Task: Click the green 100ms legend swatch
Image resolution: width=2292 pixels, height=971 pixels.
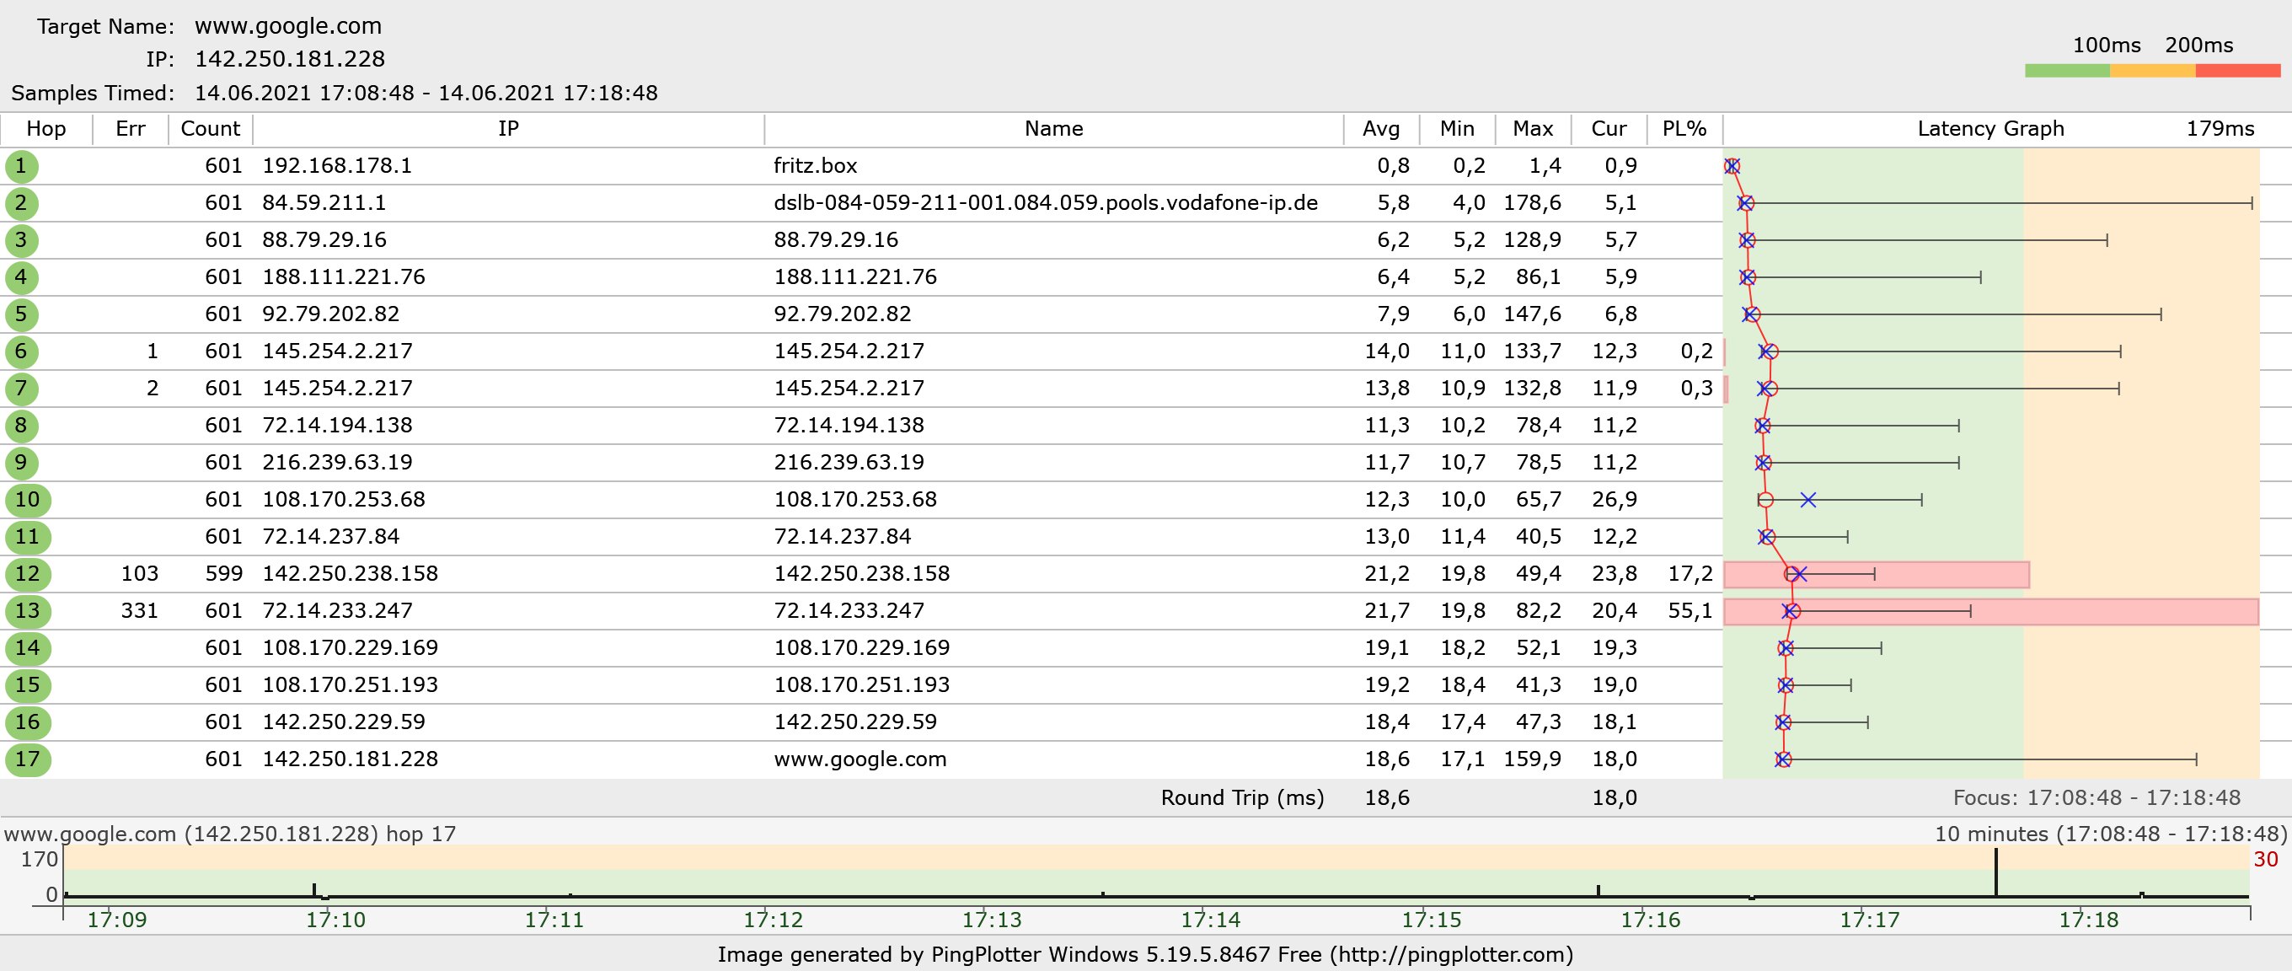Action: (x=2067, y=70)
